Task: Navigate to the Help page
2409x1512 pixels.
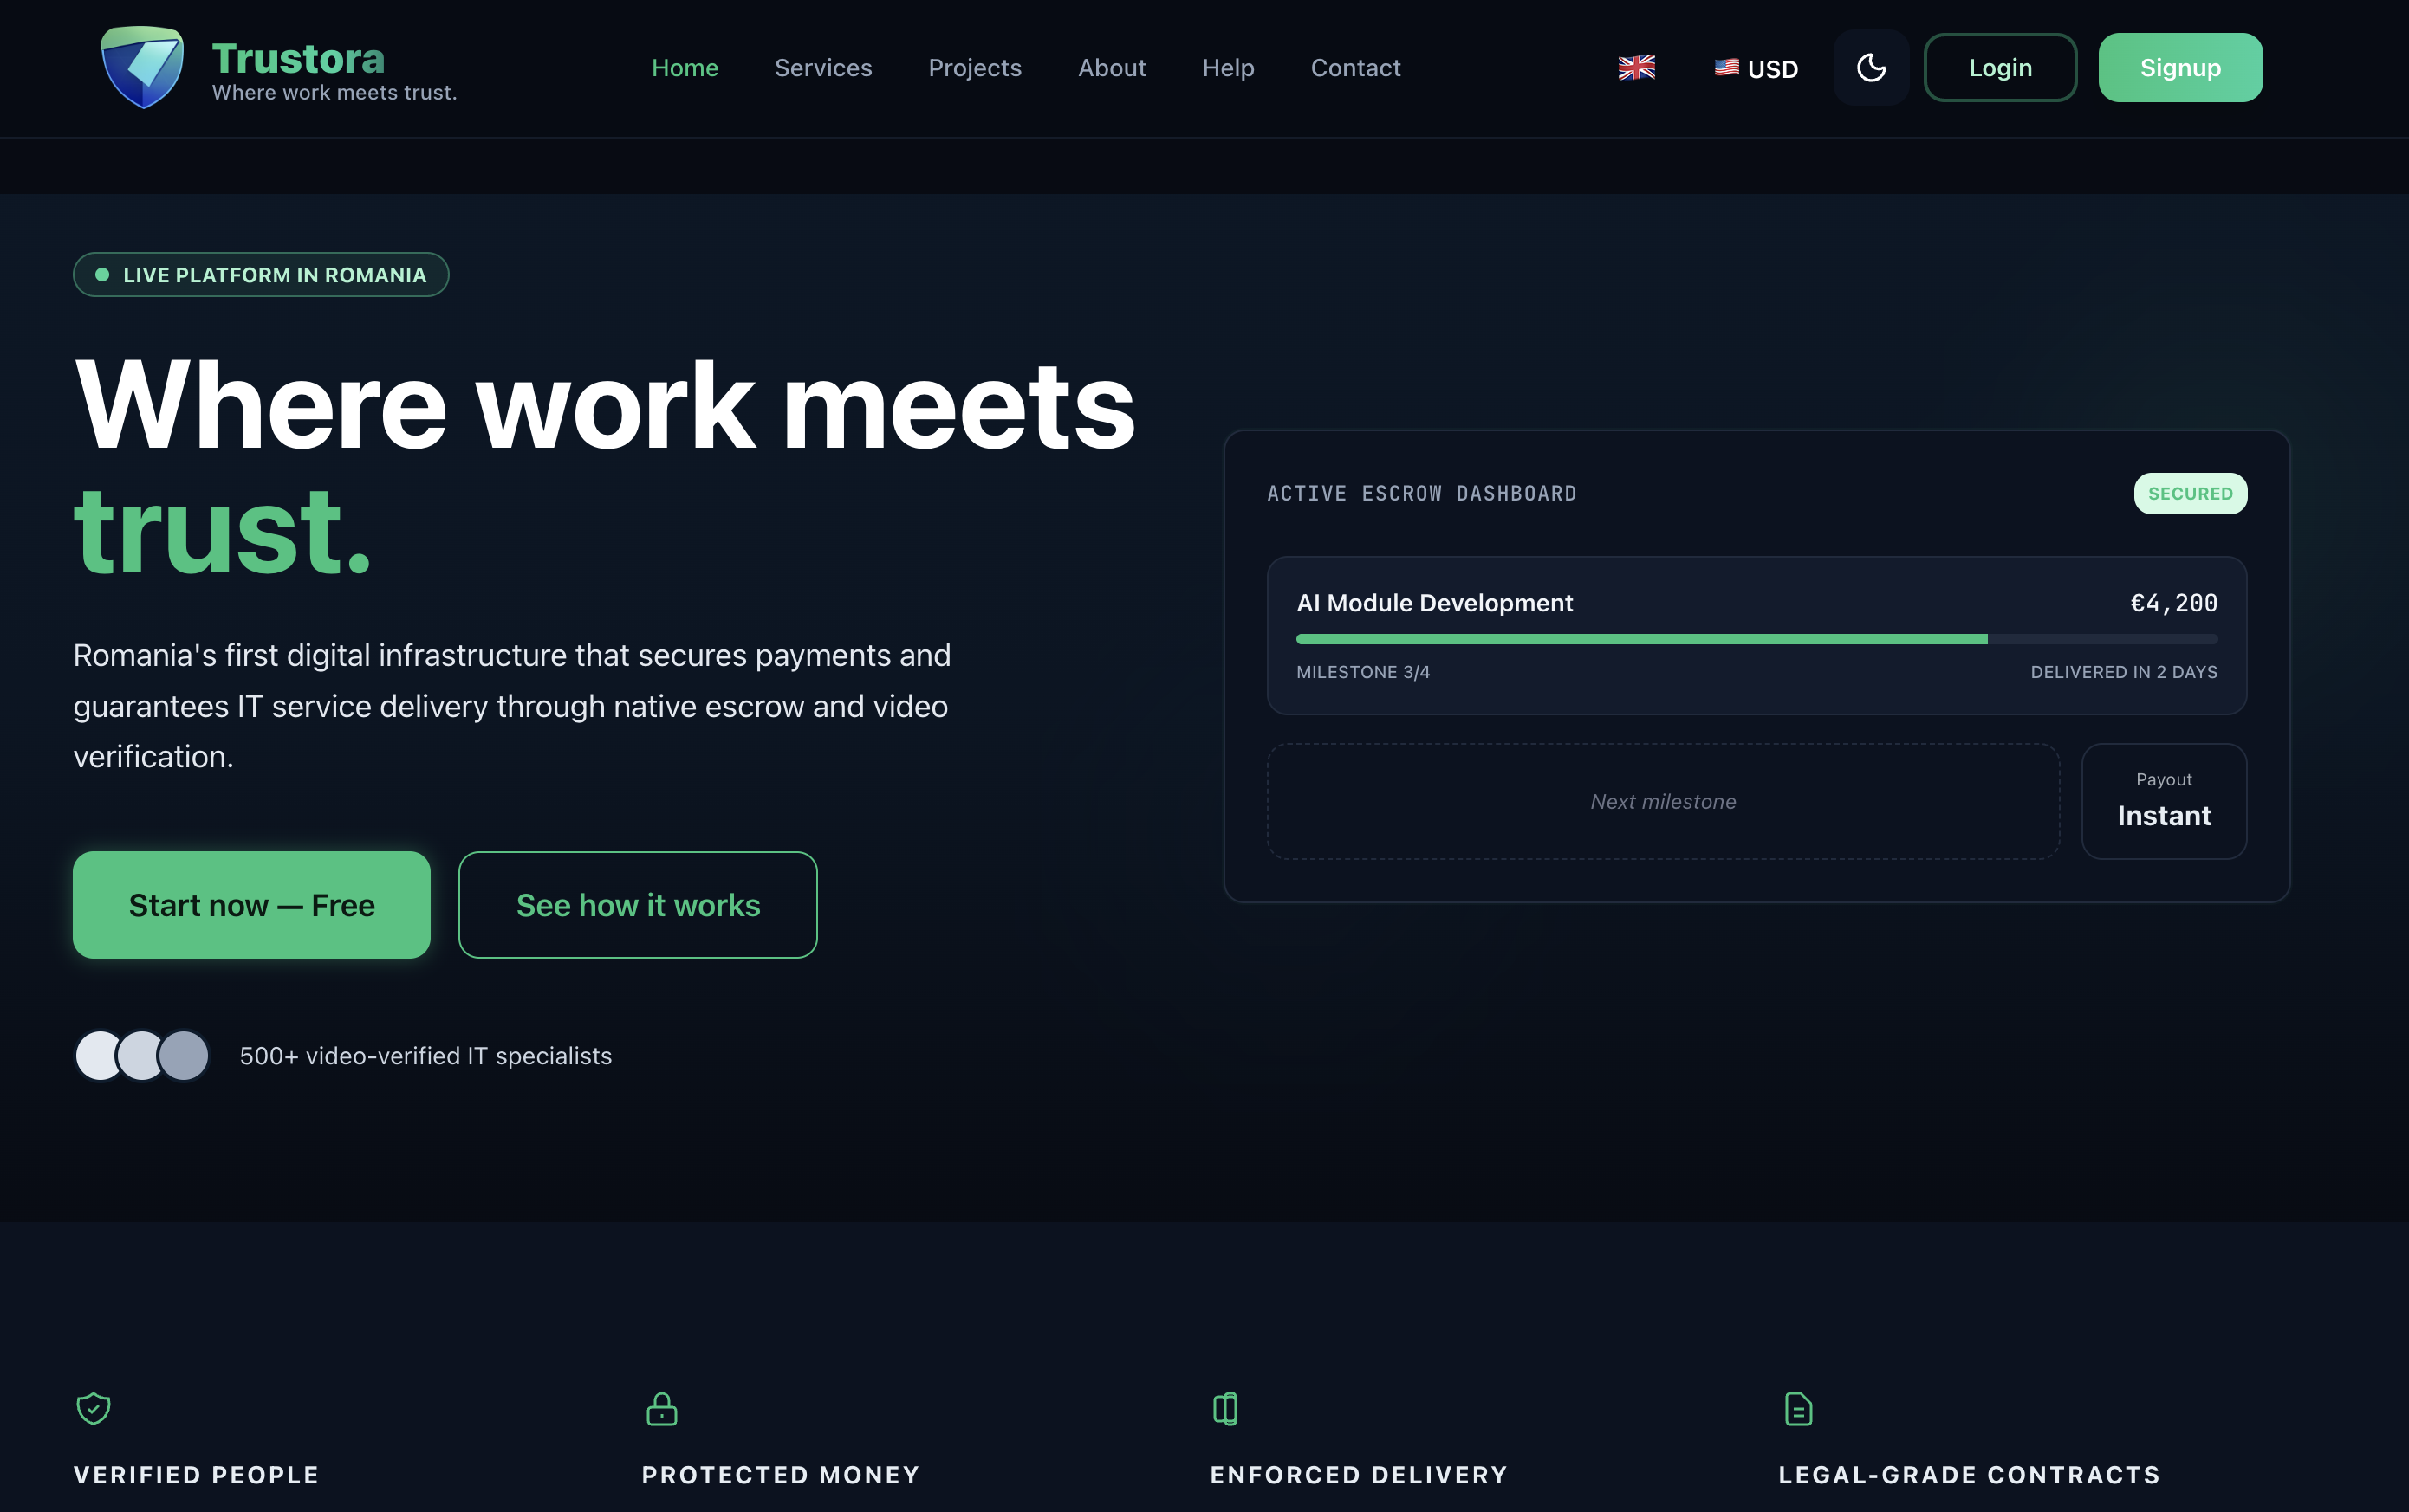Action: pyautogui.click(x=1228, y=67)
